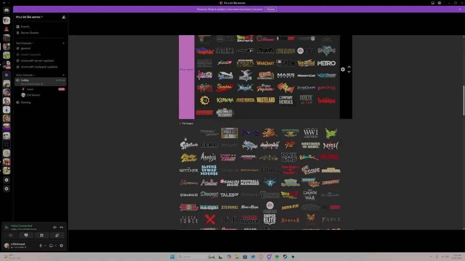Turn on the camera
Image resolution: width=465 pixels, height=261 pixels.
pos(11,235)
